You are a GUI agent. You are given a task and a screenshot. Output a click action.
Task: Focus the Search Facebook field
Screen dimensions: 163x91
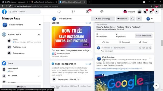tap(24, 12)
